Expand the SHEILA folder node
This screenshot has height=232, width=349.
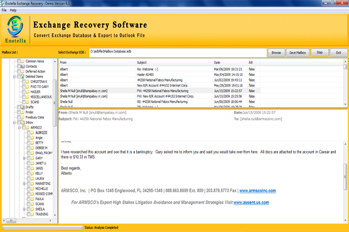(24, 209)
